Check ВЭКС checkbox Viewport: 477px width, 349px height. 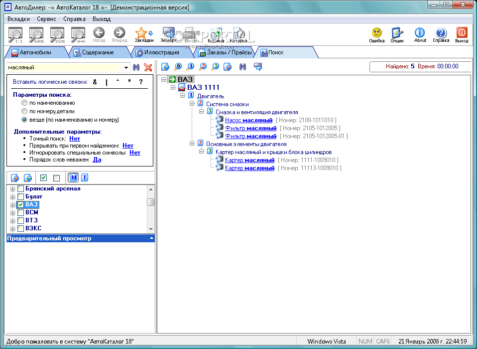pos(21,228)
